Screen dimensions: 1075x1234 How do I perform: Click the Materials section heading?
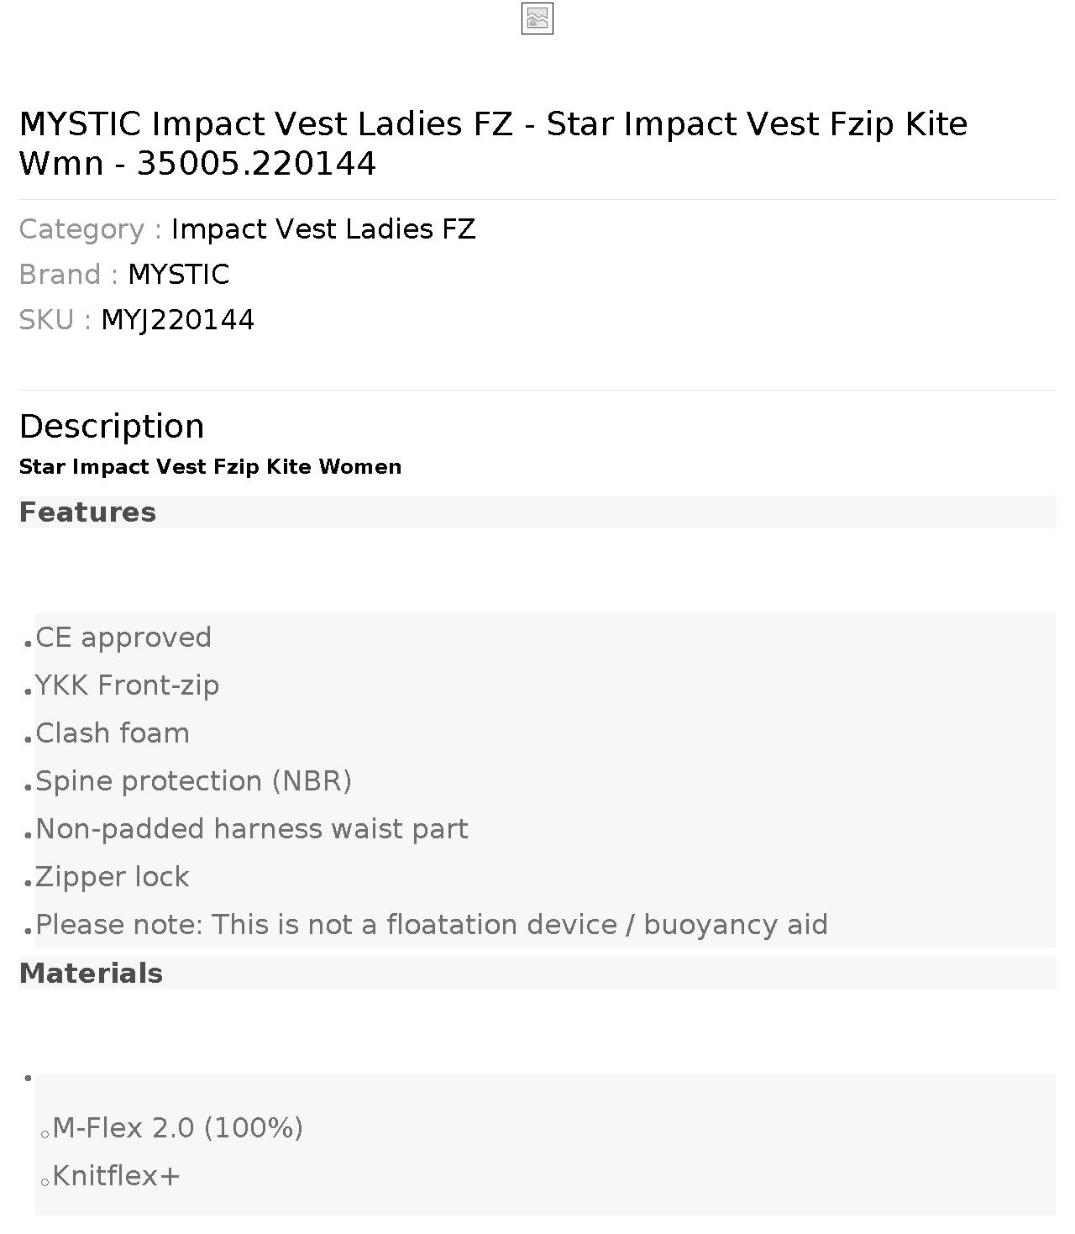tap(91, 974)
